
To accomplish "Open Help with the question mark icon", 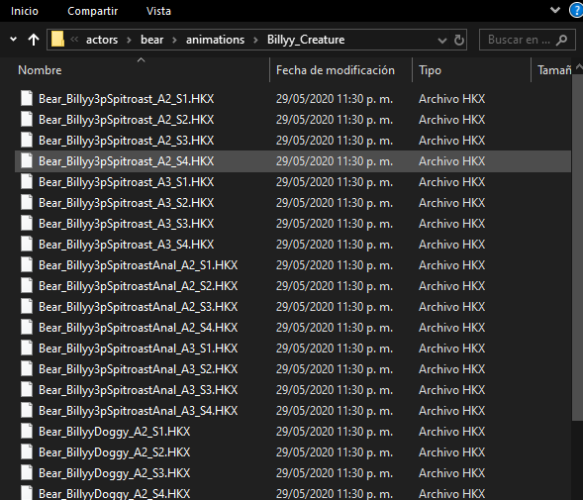I will [x=577, y=10].
